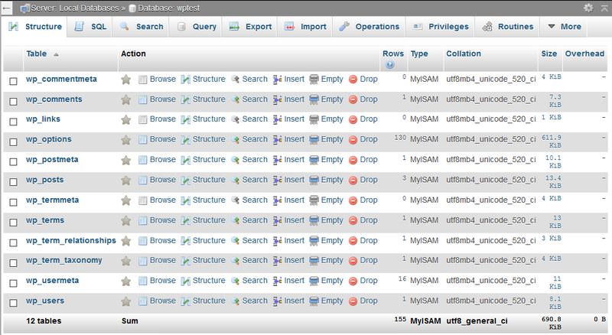The image size is (612, 335).
Task: Click the 690.8 KiB total size
Action: (552, 324)
